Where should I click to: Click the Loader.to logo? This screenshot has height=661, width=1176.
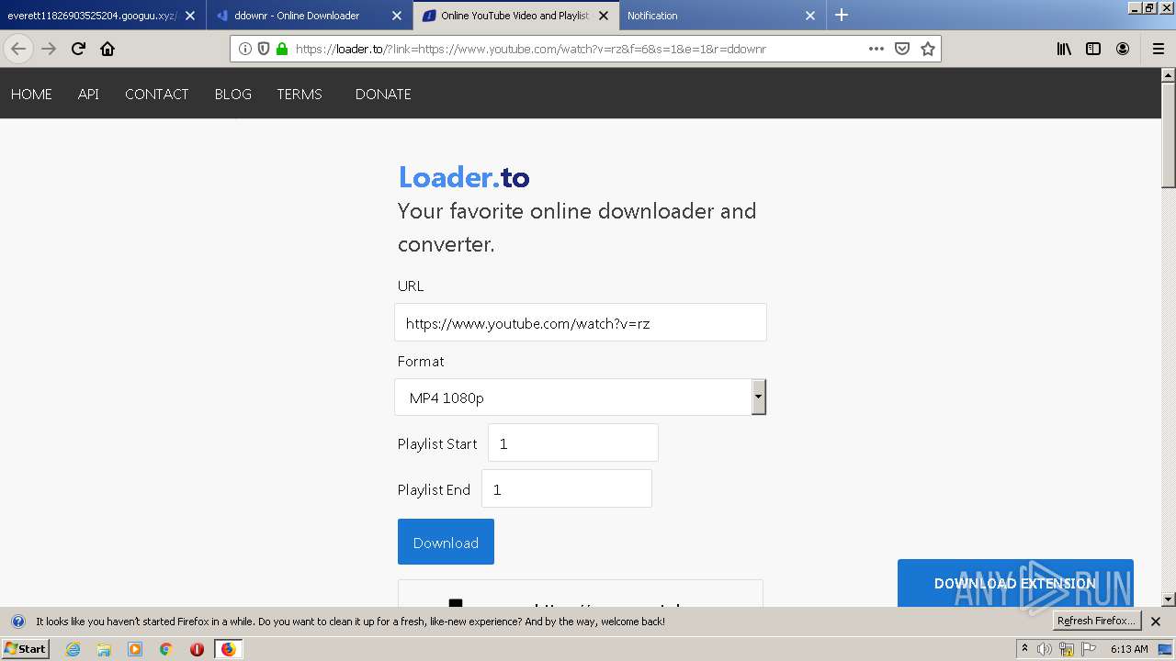[x=464, y=176]
